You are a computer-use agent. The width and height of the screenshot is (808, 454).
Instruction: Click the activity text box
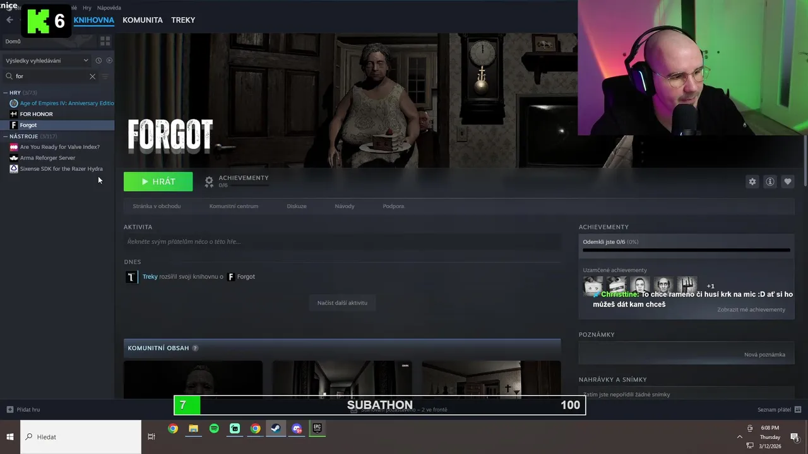point(342,242)
